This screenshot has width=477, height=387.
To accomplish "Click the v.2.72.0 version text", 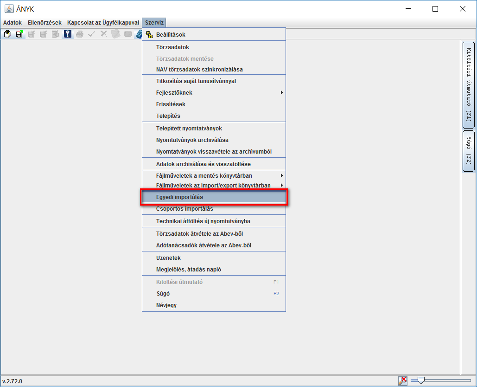I will tap(13, 381).
